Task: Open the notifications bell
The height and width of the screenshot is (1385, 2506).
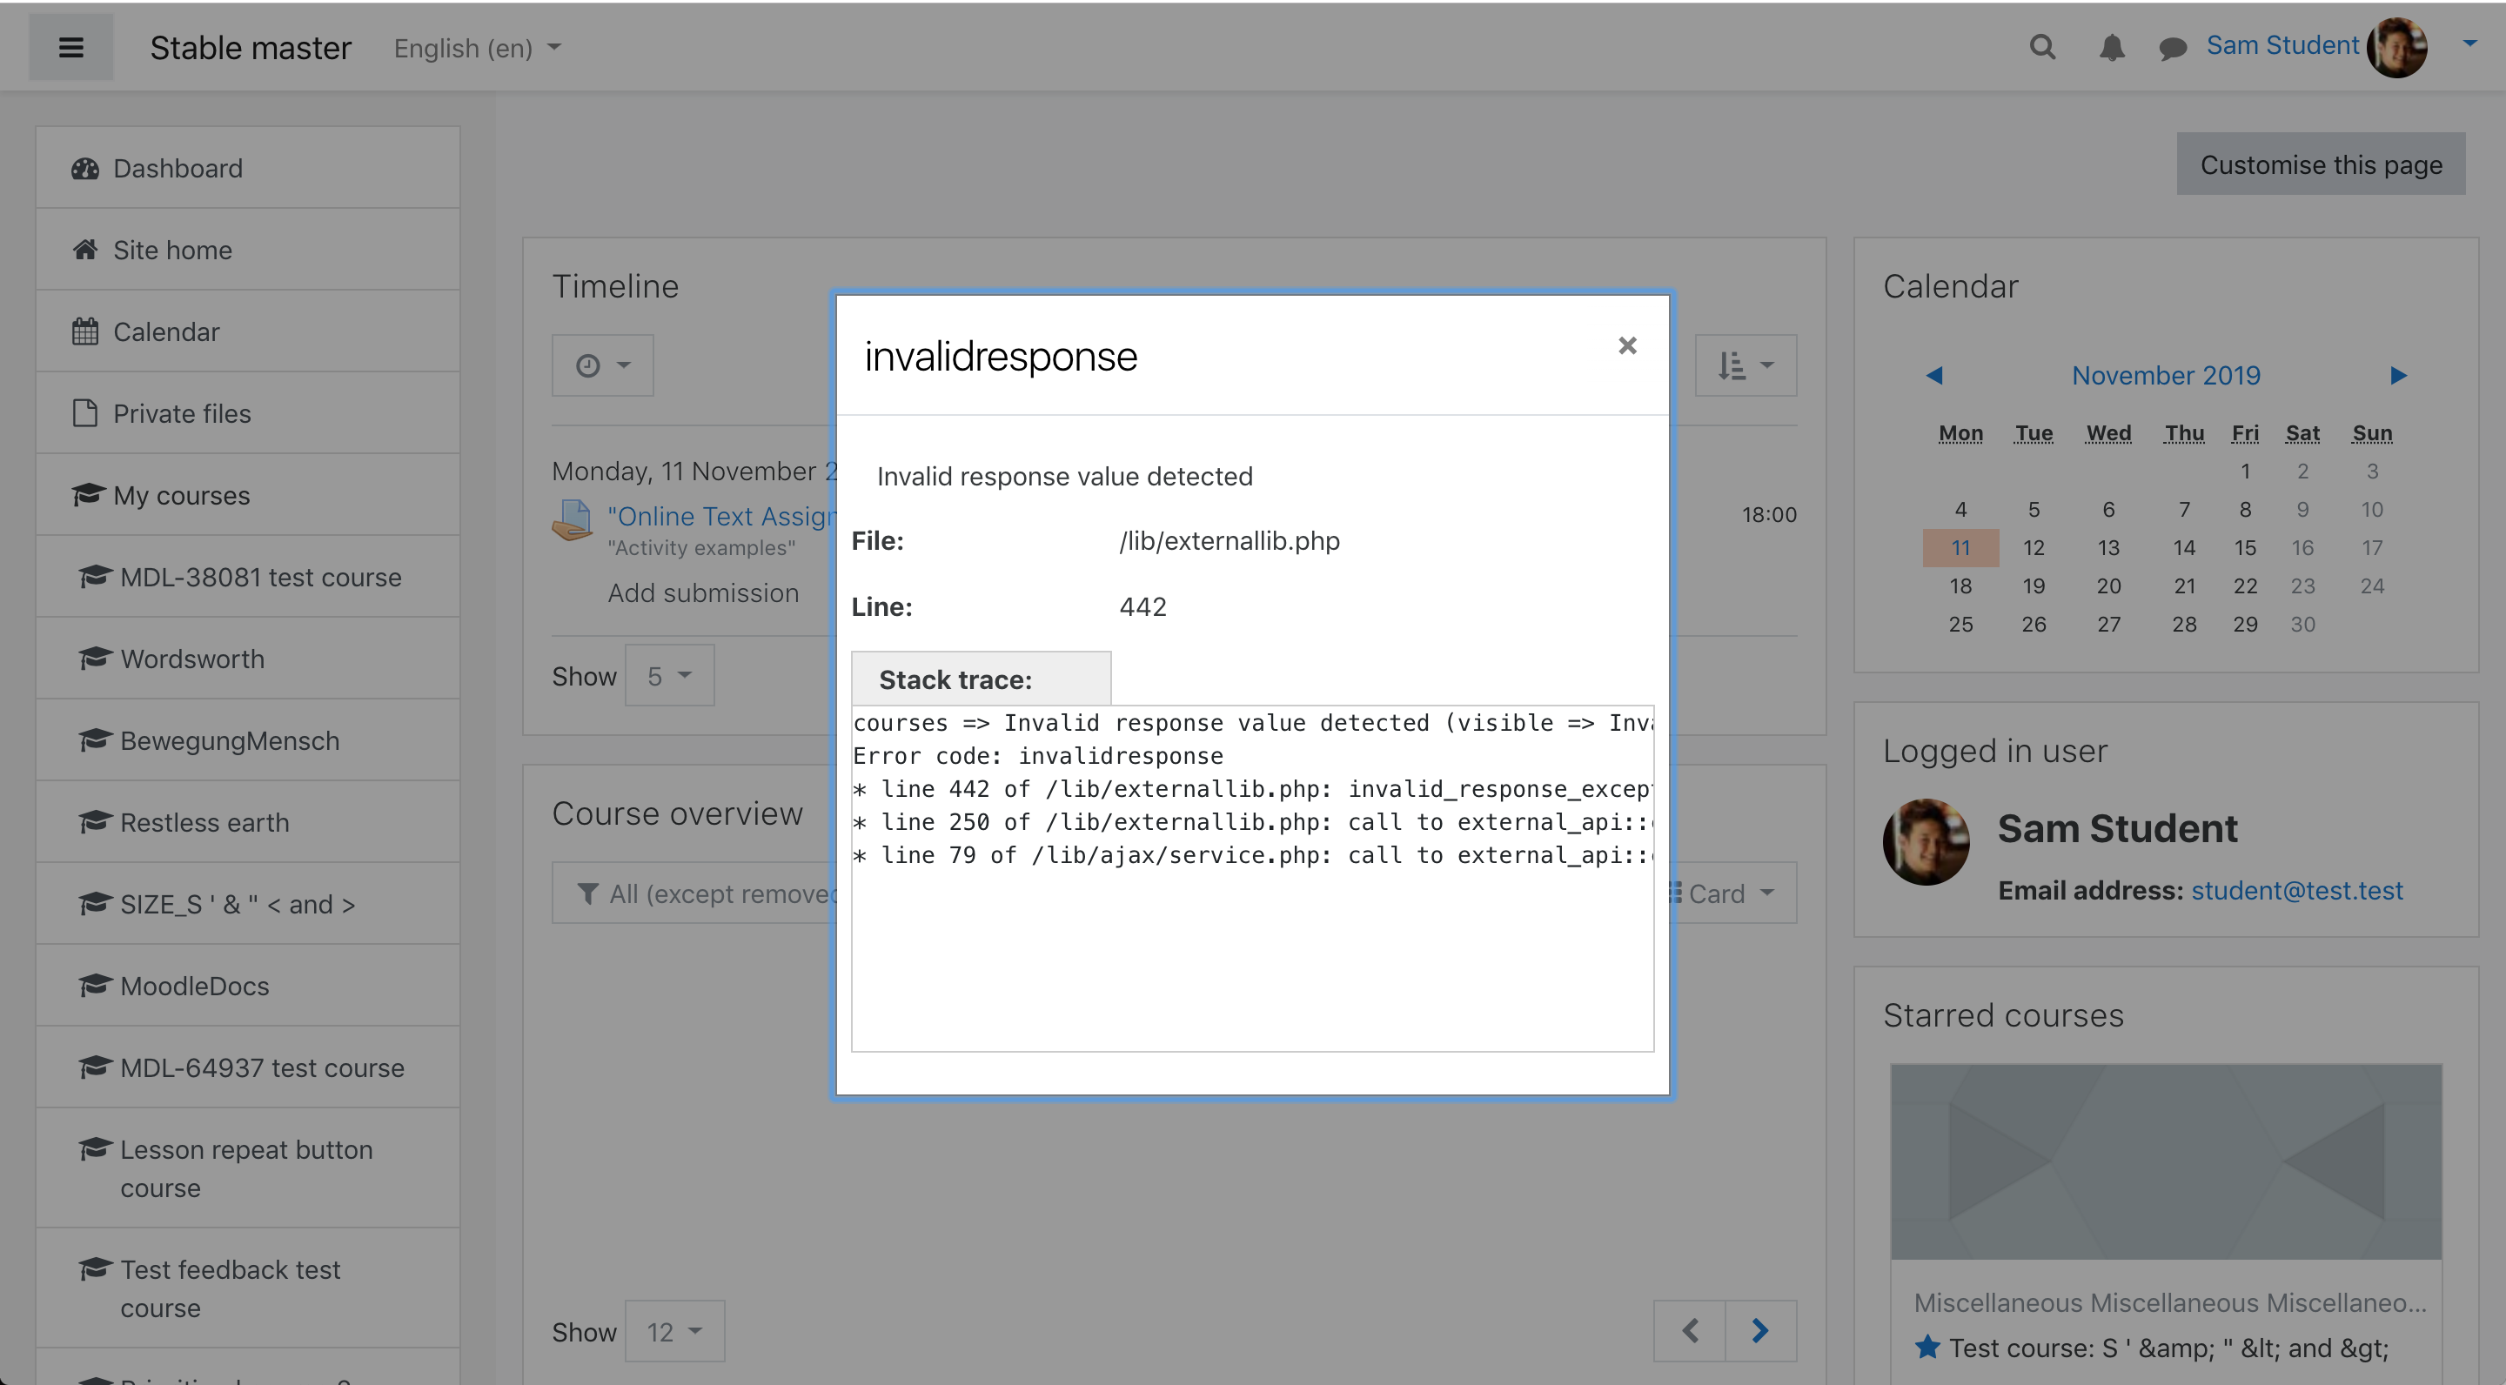Action: tap(2111, 47)
